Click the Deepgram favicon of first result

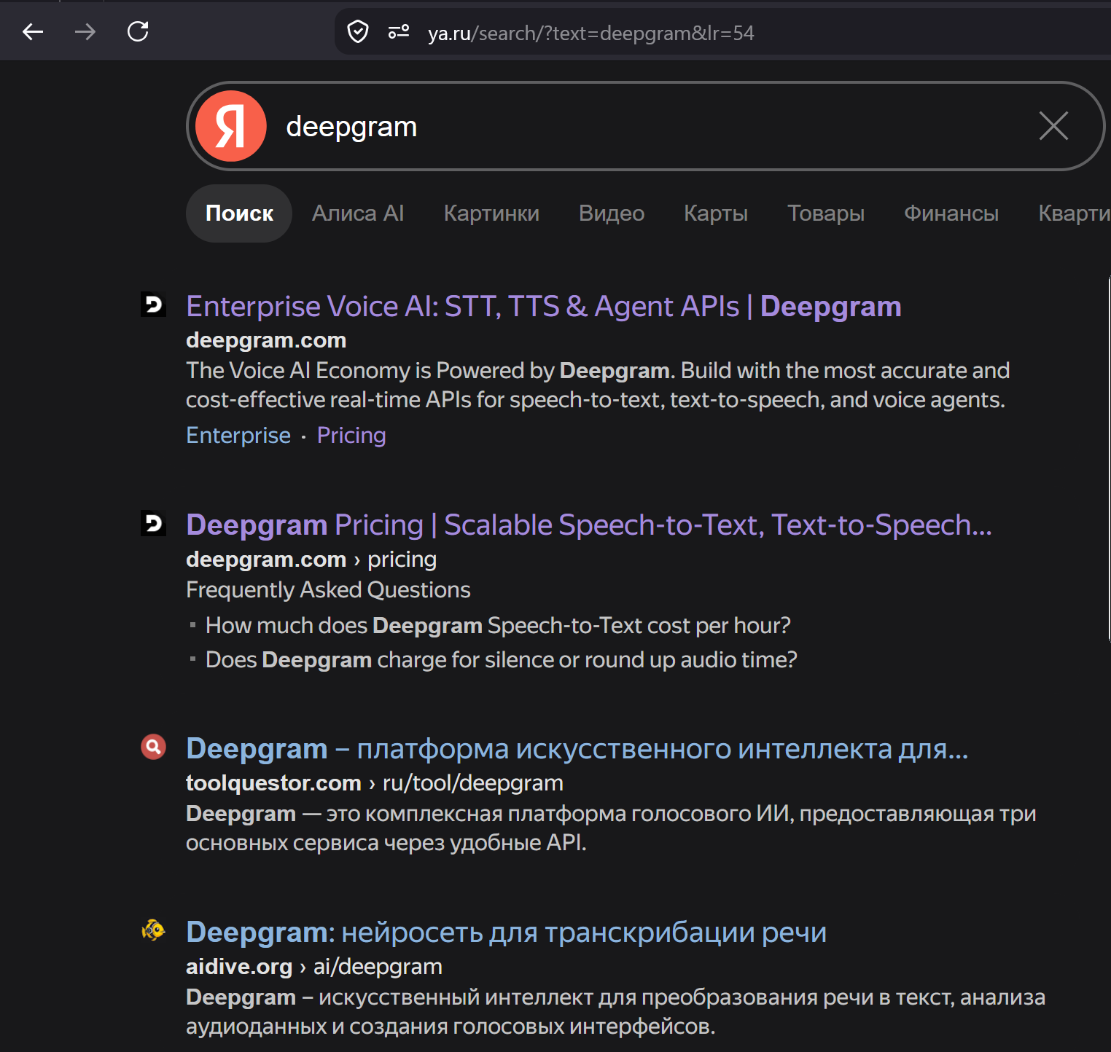[153, 304]
